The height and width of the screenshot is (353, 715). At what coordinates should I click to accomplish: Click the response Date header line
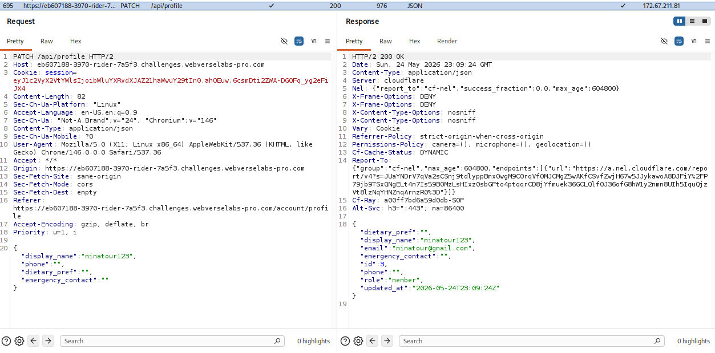(x=422, y=64)
